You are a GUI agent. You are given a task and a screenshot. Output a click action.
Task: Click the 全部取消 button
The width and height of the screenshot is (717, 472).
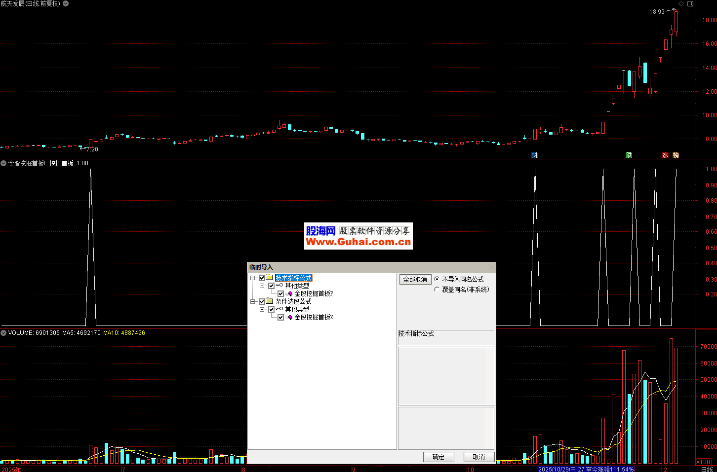point(415,280)
